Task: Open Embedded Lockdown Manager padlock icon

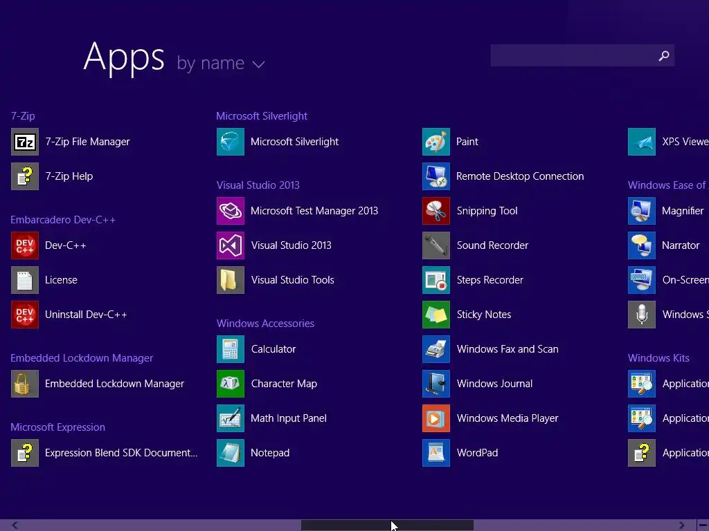Action: 25,383
